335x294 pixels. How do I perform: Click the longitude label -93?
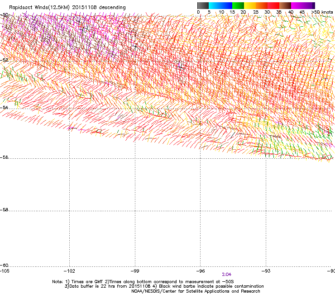tap(266, 271)
